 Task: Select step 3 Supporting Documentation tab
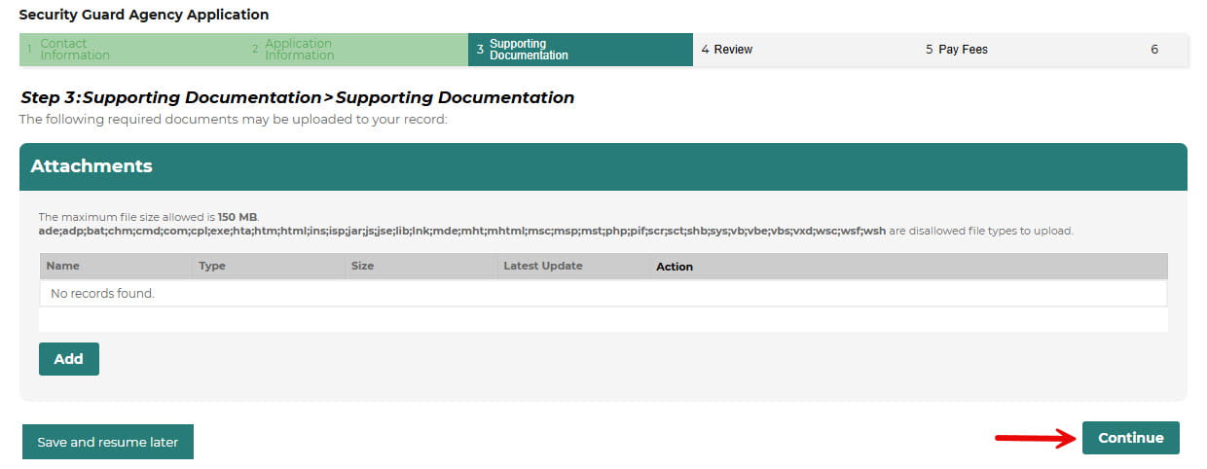580,50
